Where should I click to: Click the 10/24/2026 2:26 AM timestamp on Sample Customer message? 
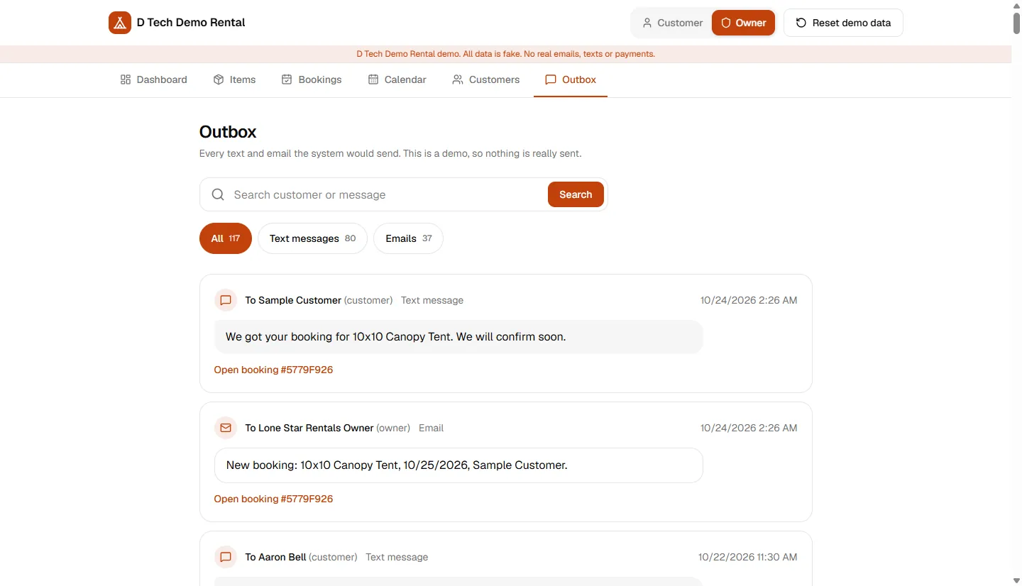point(749,300)
